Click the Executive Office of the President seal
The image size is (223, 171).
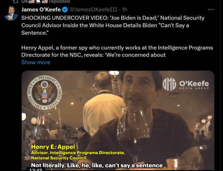pyautogui.click(x=45, y=93)
